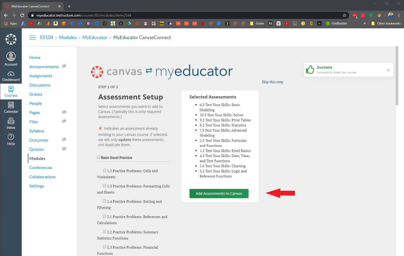Image resolution: width=404 pixels, height=256 pixels.
Task: Click hidden eye icon next to Outcomes
Action: point(64,140)
